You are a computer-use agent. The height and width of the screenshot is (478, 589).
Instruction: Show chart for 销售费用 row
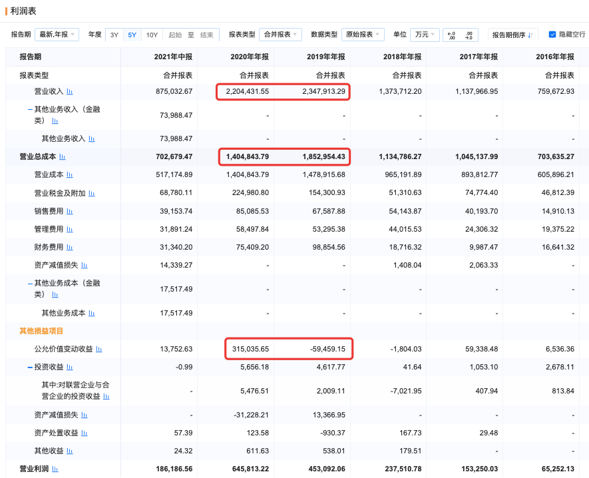click(70, 211)
